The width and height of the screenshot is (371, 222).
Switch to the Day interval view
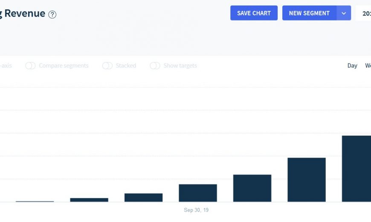click(352, 66)
